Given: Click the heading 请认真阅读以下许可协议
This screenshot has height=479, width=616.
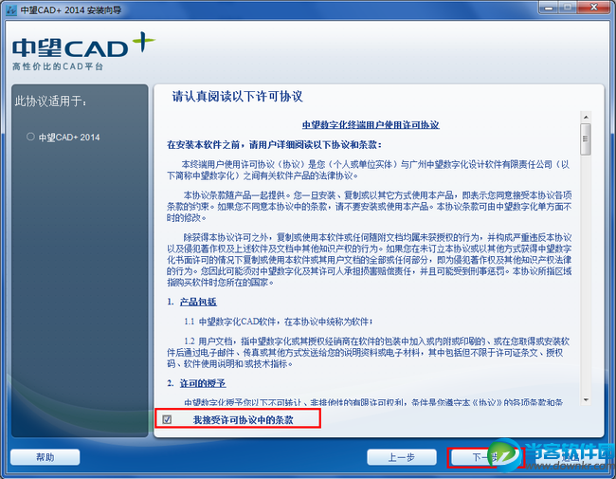Looking at the screenshot, I should [237, 97].
